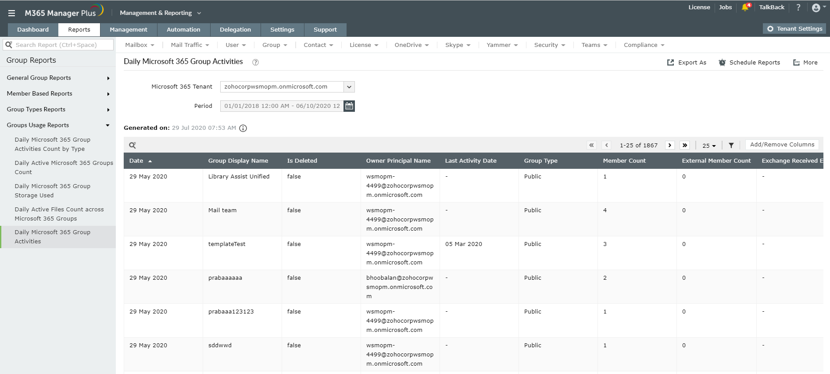
Task: Switch to the Automation tab
Action: 183,30
